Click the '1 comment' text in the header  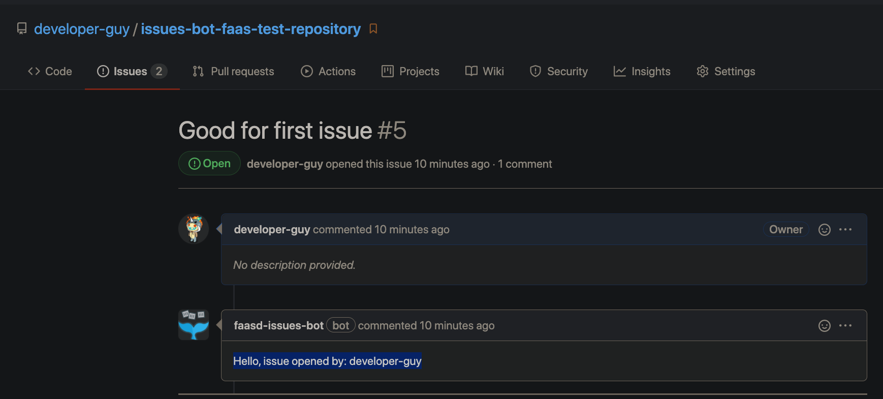click(525, 164)
